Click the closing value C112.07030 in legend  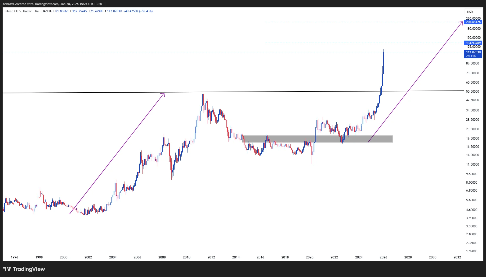click(113, 11)
